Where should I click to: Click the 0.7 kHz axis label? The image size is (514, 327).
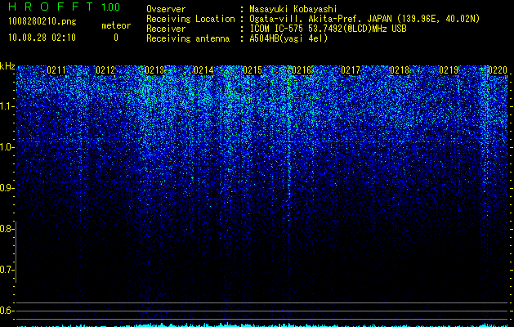7,270
